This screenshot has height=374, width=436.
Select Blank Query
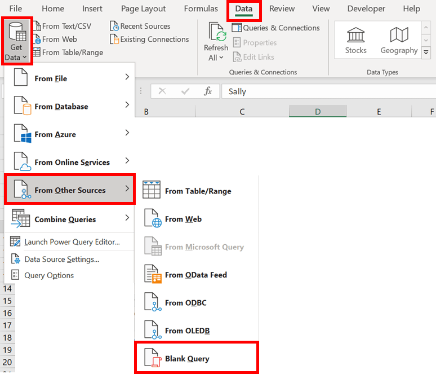(197, 358)
